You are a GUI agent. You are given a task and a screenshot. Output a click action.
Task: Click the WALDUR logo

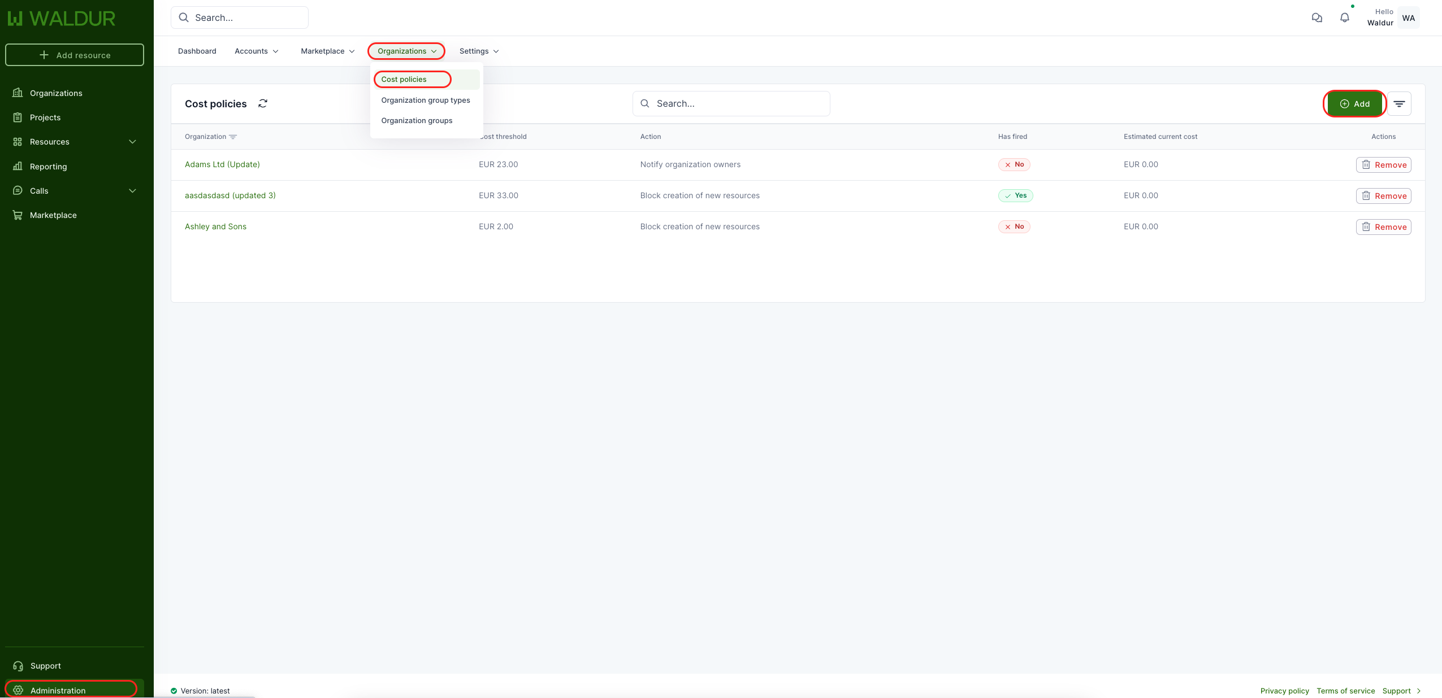pos(62,19)
